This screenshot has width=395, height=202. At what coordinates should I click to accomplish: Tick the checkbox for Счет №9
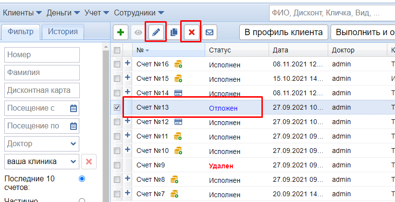tap(117, 165)
